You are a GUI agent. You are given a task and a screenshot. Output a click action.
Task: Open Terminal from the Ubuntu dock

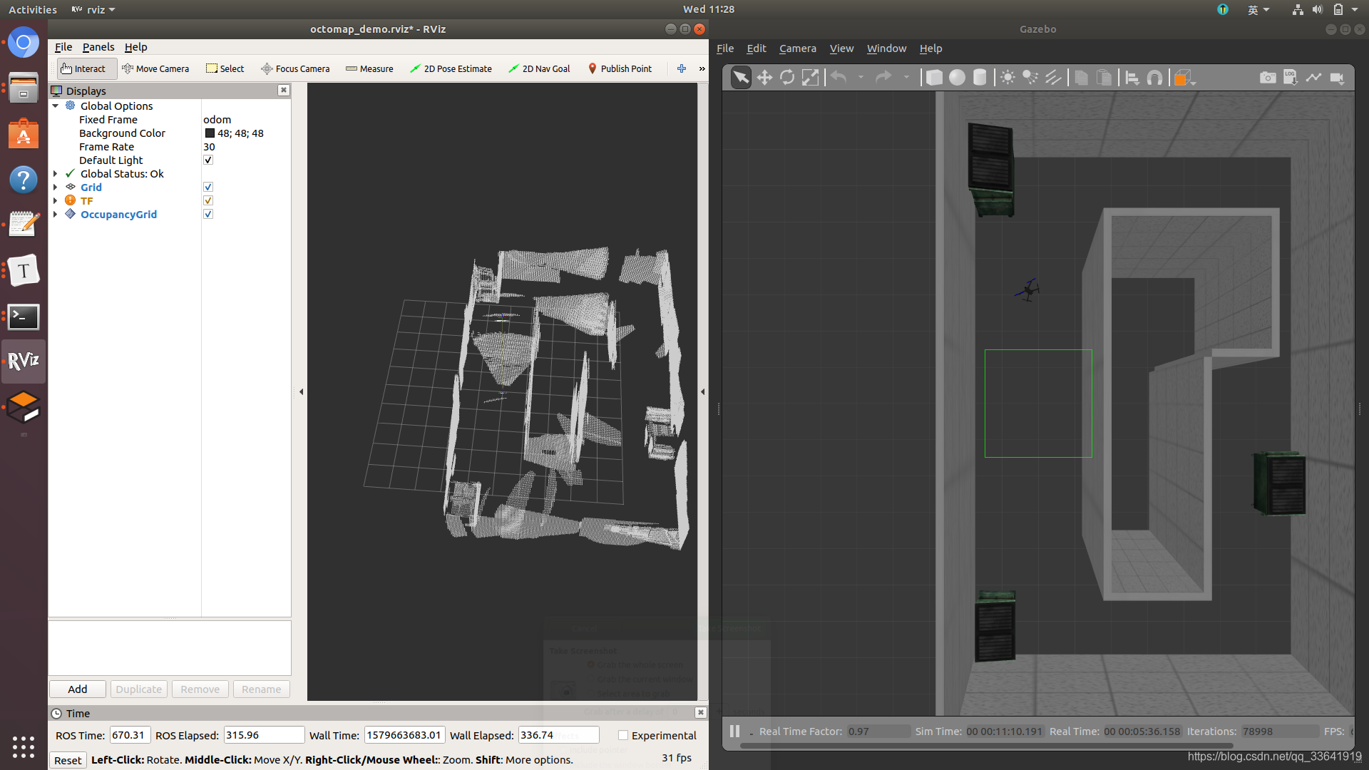point(24,317)
